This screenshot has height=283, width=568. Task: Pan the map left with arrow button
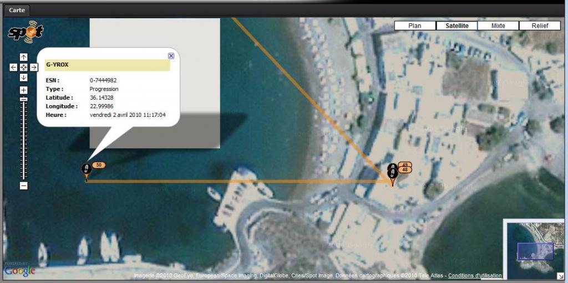point(13,68)
